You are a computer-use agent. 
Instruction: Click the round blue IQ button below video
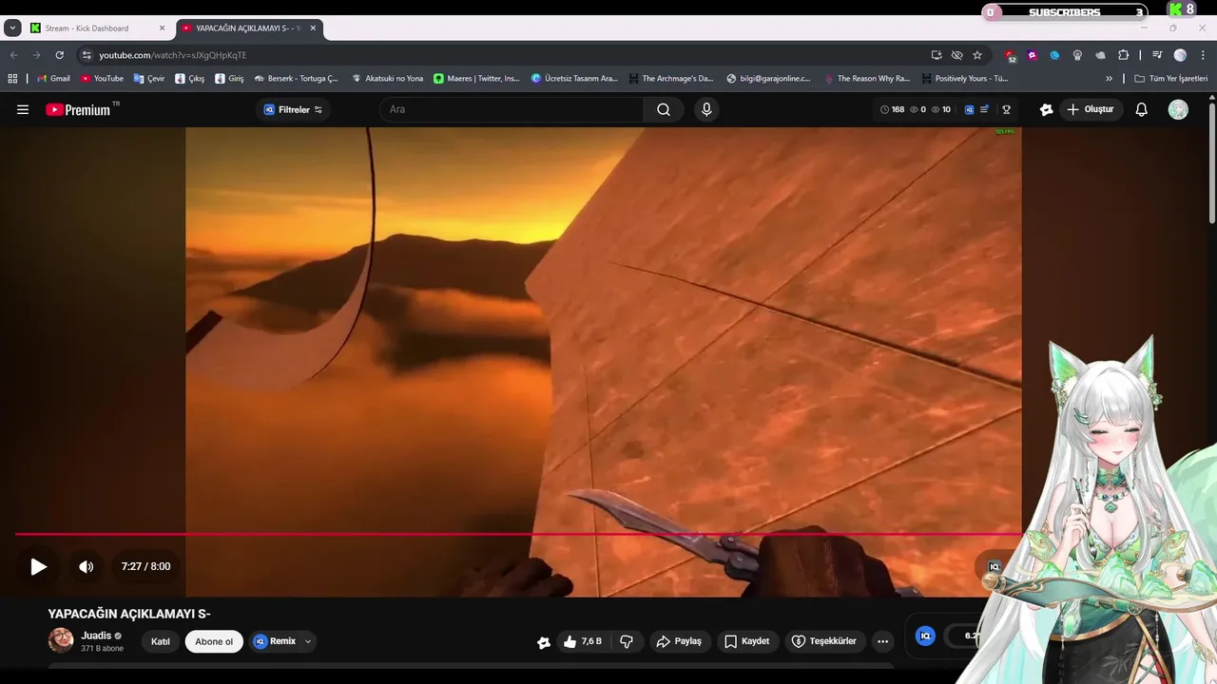[925, 636]
